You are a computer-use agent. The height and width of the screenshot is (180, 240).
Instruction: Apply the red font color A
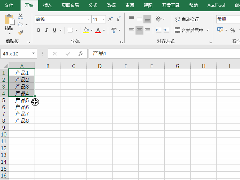point(98,30)
